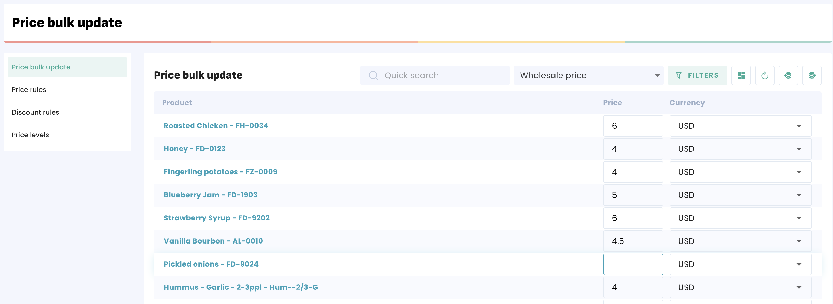Click the Honey price input field
The width and height of the screenshot is (833, 304).
(x=633, y=149)
